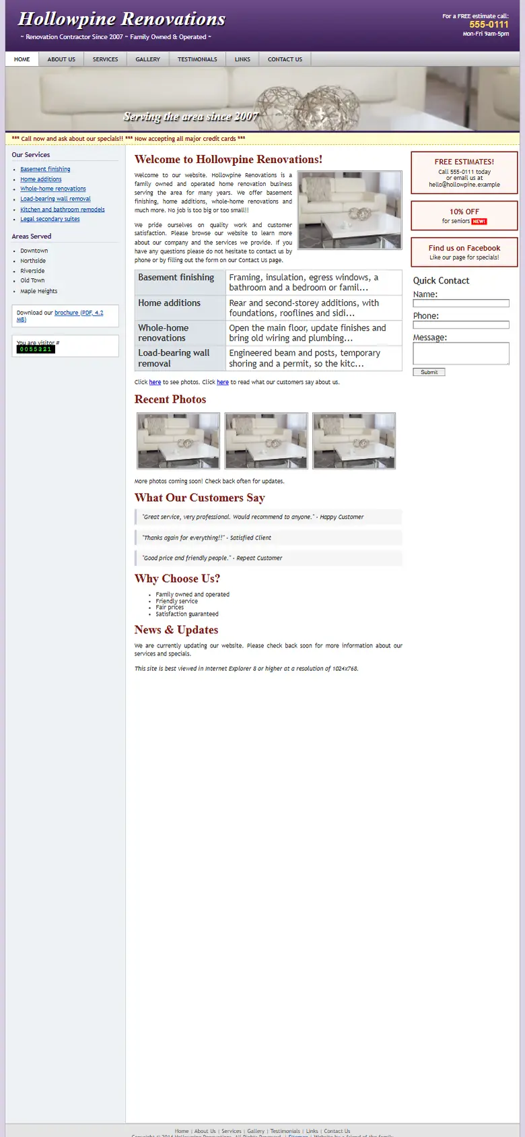Open the HOME navigation tab

coord(22,59)
